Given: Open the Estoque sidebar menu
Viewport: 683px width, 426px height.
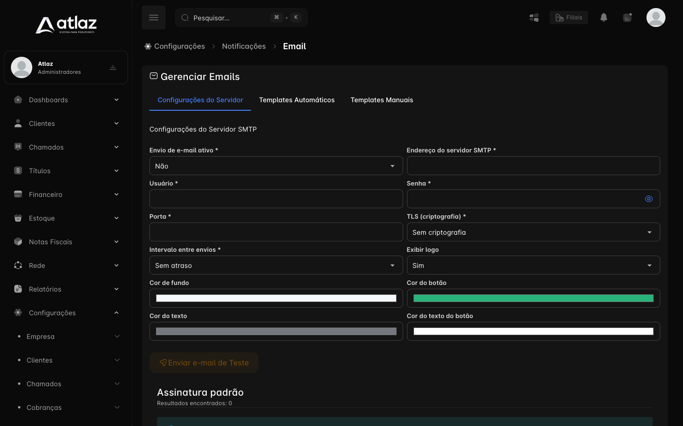Looking at the screenshot, I should (x=66, y=218).
